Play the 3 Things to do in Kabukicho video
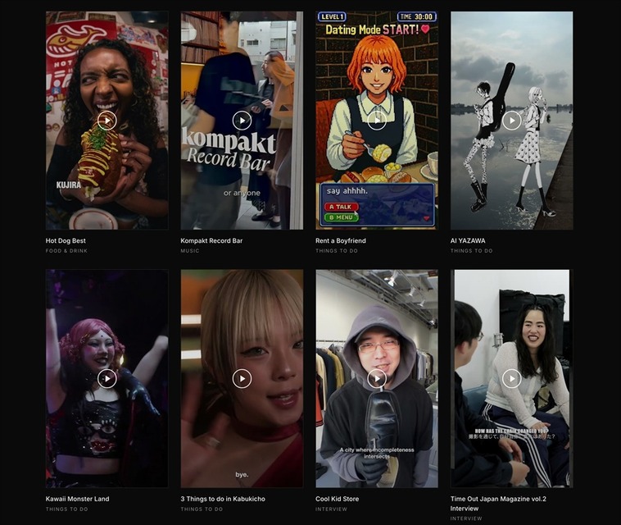This screenshot has height=525, width=621. 242,379
